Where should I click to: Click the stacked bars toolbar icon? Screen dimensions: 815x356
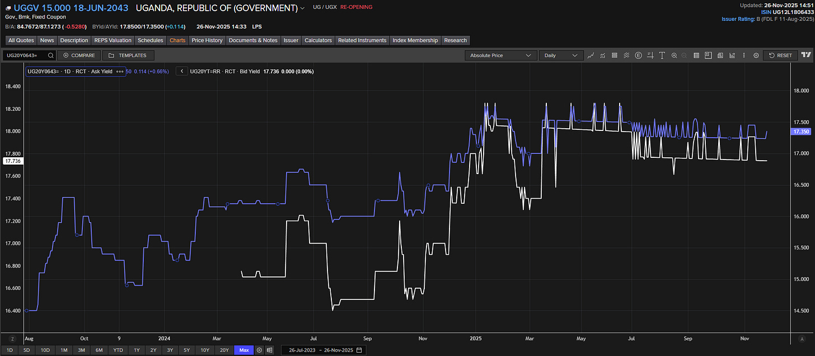point(615,55)
